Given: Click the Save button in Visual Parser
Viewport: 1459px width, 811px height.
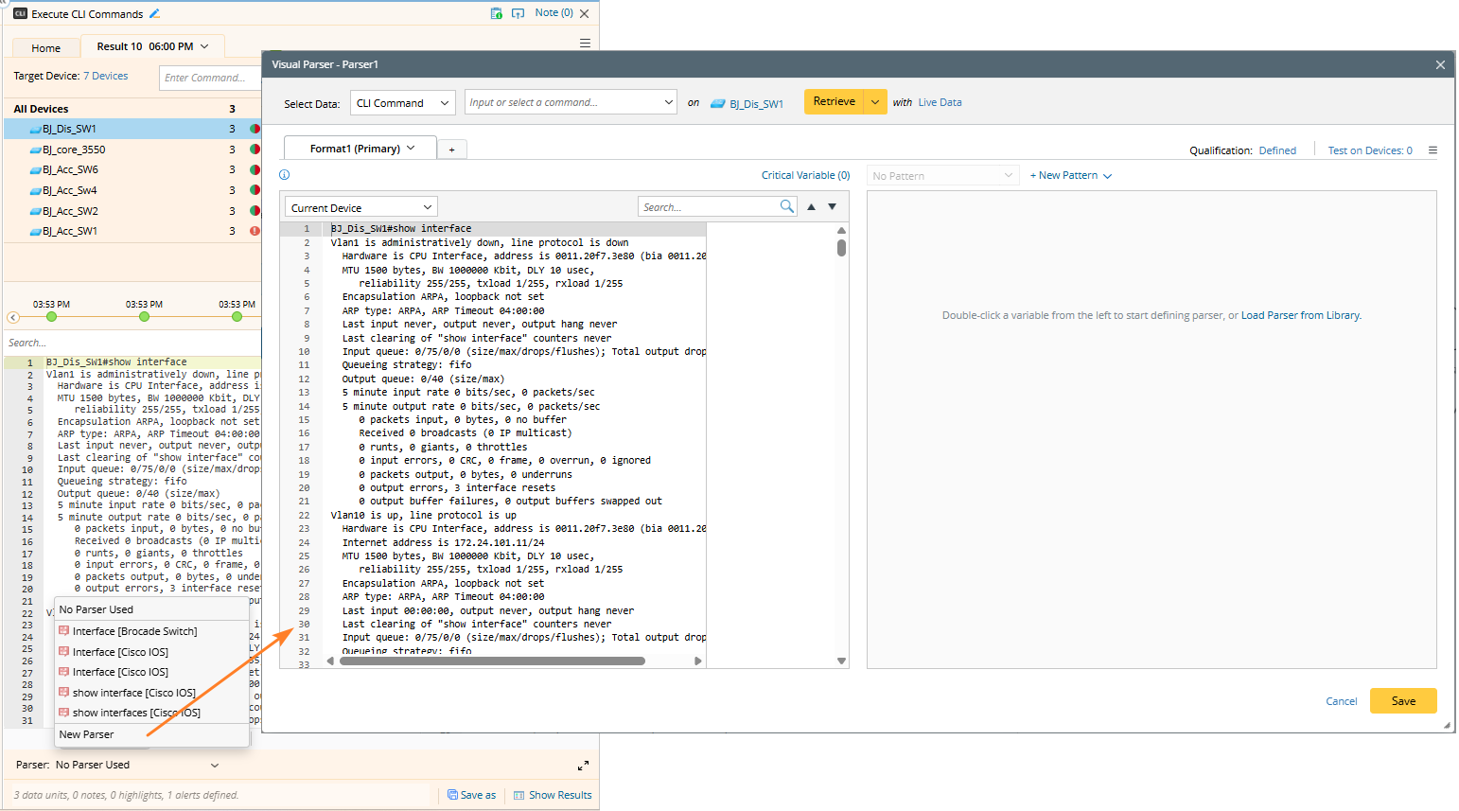Looking at the screenshot, I should (x=1403, y=701).
